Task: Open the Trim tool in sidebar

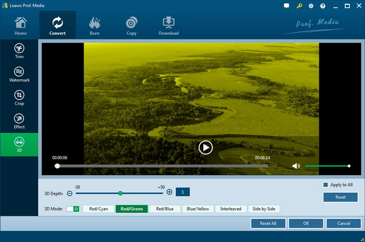Action: click(x=19, y=52)
